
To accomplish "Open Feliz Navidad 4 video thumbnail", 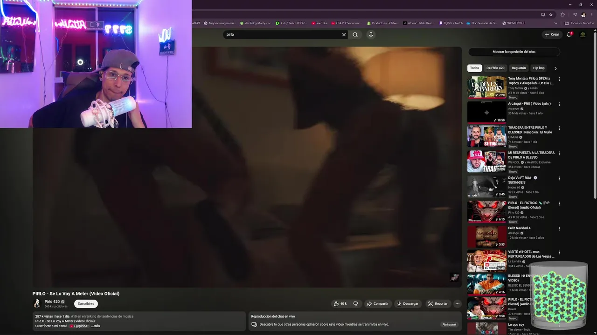I will pyautogui.click(x=486, y=237).
